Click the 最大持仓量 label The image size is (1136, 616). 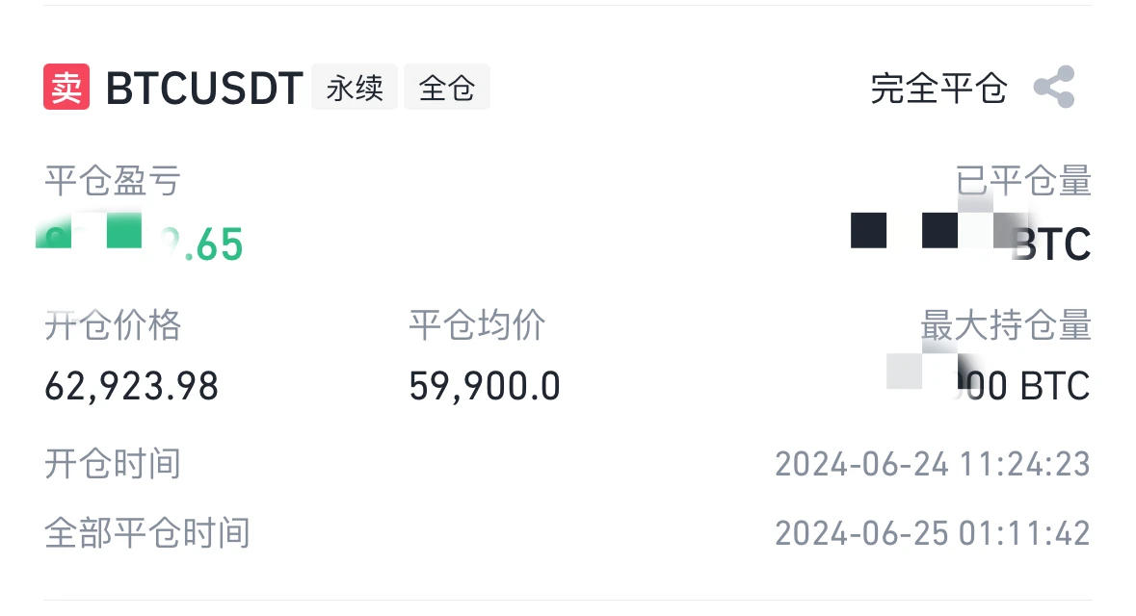coord(1006,325)
